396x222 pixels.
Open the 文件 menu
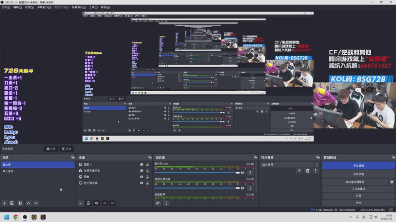coord(6,7)
